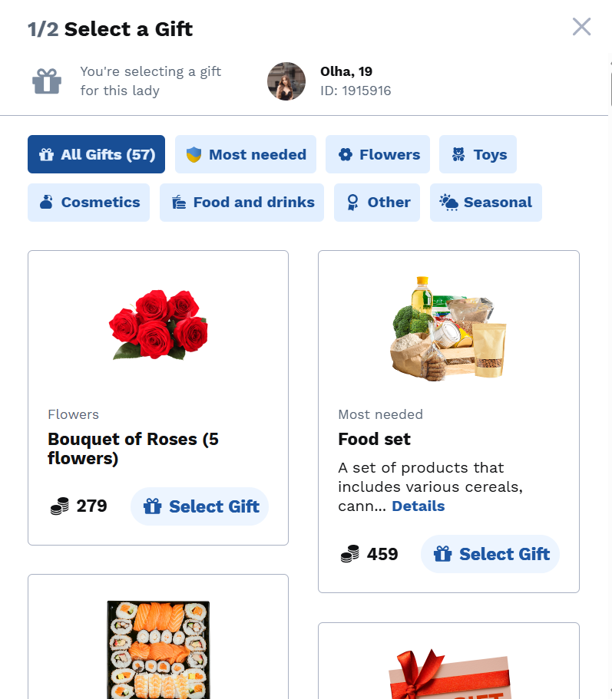Open Olha's profile photo
The height and width of the screenshot is (699, 612).
tap(286, 81)
